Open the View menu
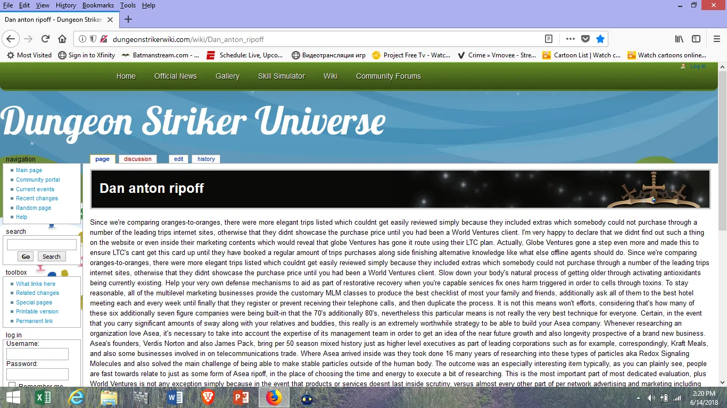The height and width of the screenshot is (408, 727). [43, 5]
